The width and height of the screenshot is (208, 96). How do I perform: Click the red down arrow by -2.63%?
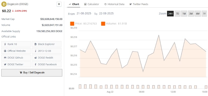(13, 11)
